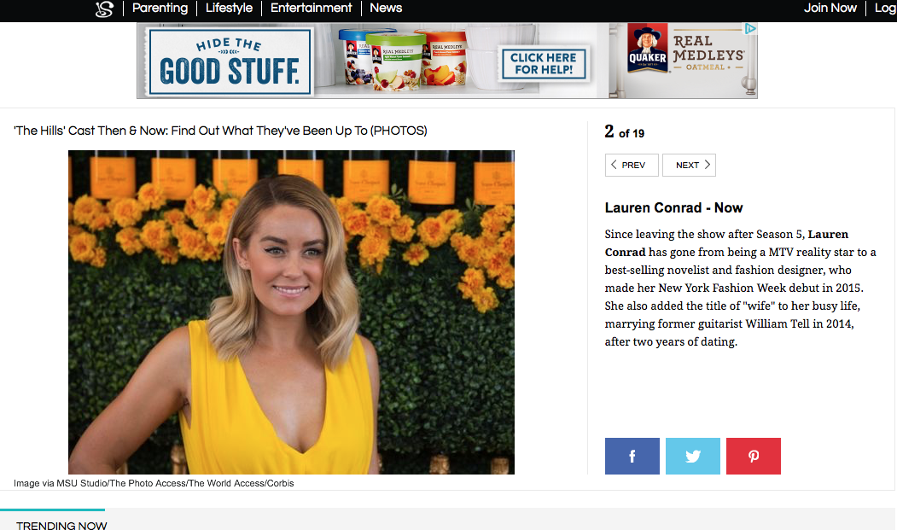897x530 pixels.
Task: Select the Trending Now tab
Action: [x=61, y=525]
